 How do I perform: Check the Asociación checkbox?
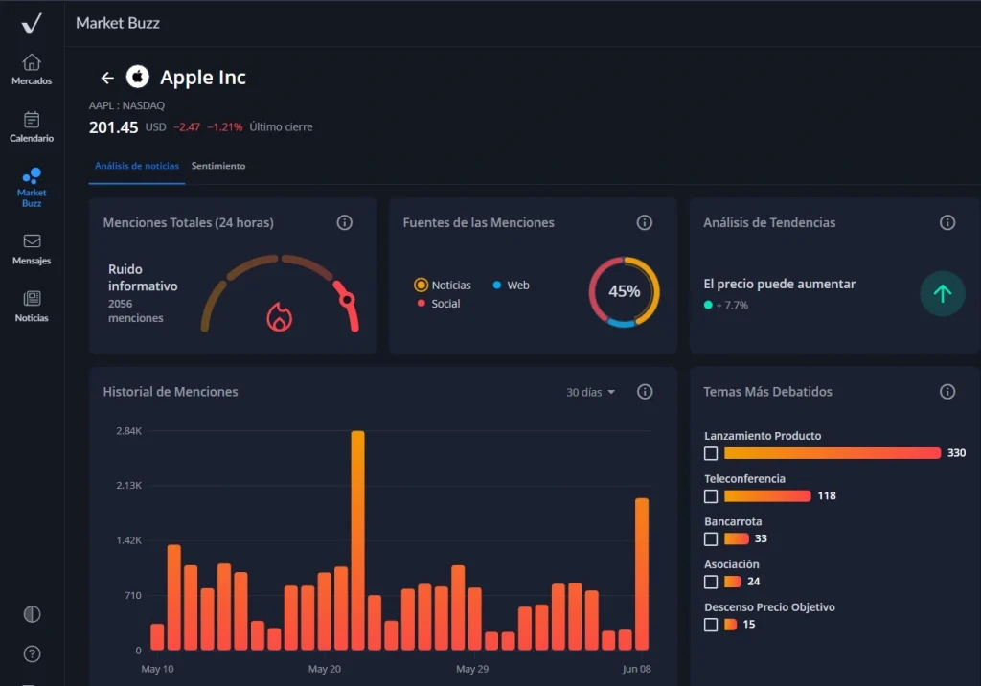tap(711, 583)
